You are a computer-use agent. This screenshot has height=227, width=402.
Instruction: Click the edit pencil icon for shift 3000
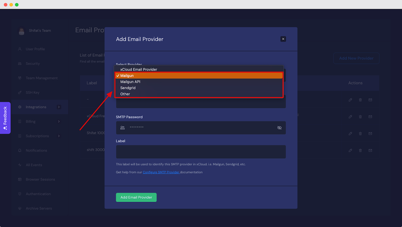click(350, 150)
